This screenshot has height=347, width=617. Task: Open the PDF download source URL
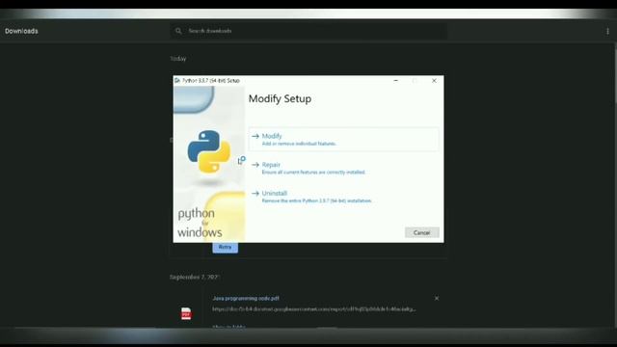pos(313,309)
